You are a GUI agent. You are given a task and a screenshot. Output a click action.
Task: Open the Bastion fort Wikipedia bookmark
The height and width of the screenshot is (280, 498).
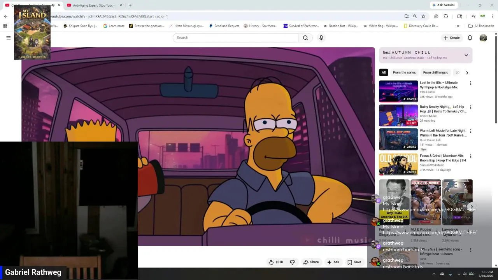pos(341,26)
